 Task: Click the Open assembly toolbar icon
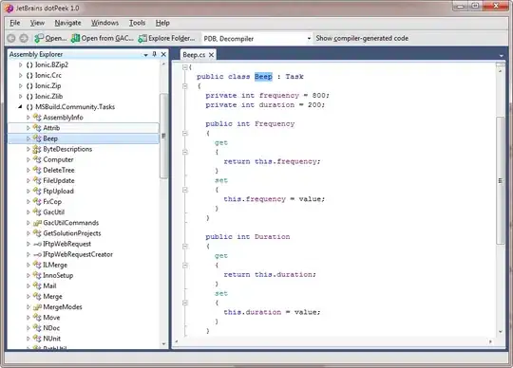pyautogui.click(x=39, y=38)
